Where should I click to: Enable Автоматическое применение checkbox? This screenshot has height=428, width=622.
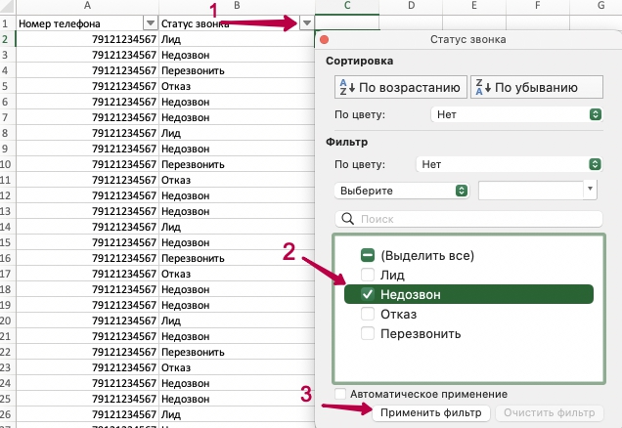340,394
